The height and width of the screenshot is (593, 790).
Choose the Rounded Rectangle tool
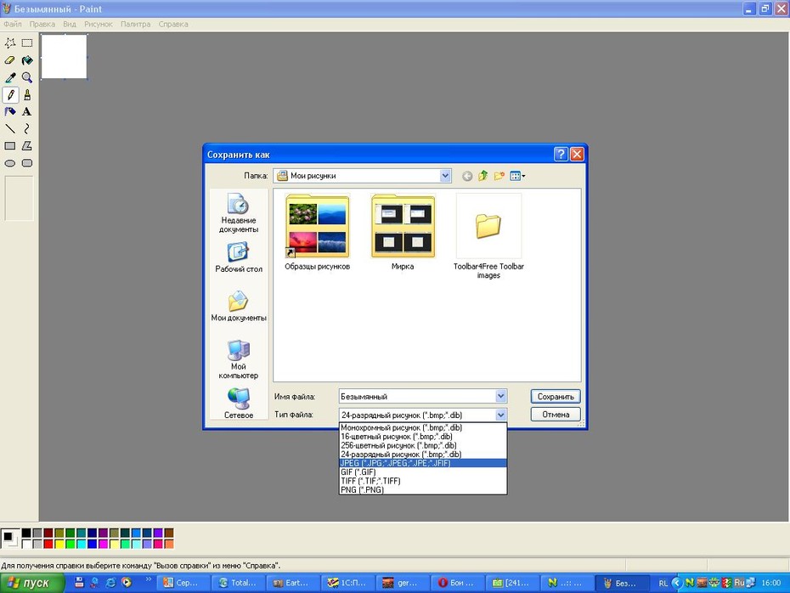pyautogui.click(x=27, y=163)
